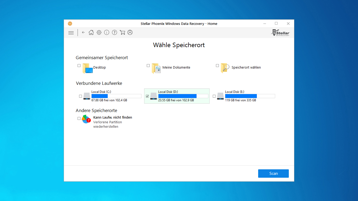Click the Local Disk (C:) usage bar
Screen dimensions: 358x201
(x=116, y=96)
